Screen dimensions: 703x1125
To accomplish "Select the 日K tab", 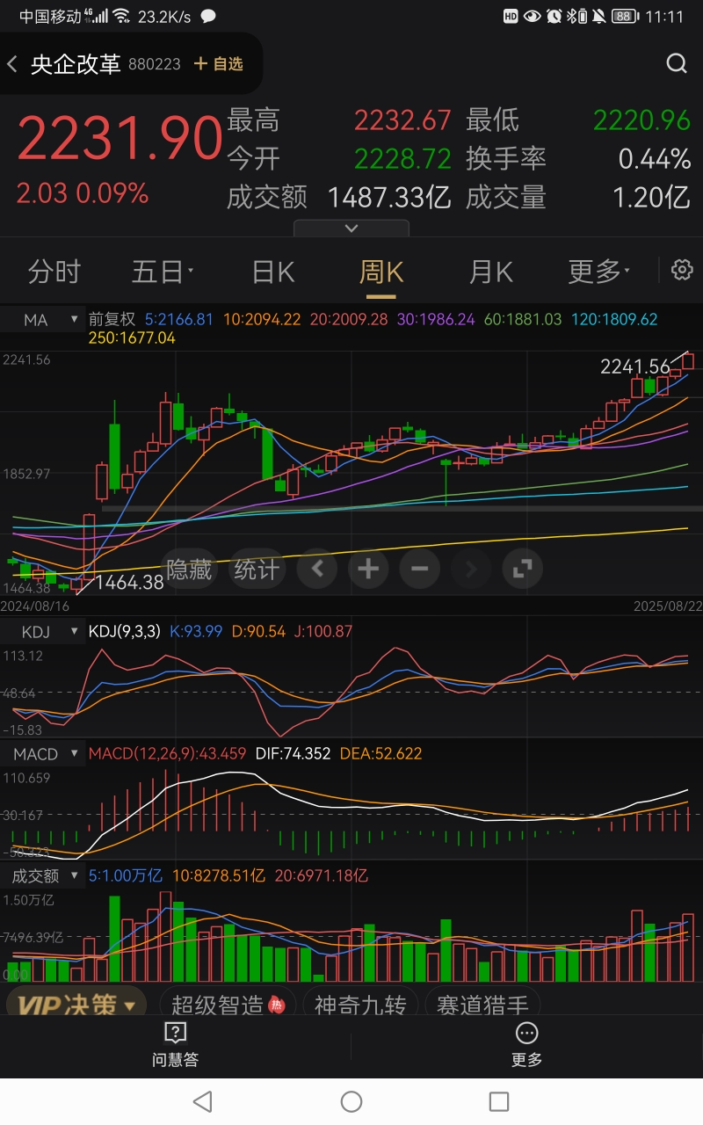I will tap(273, 272).
